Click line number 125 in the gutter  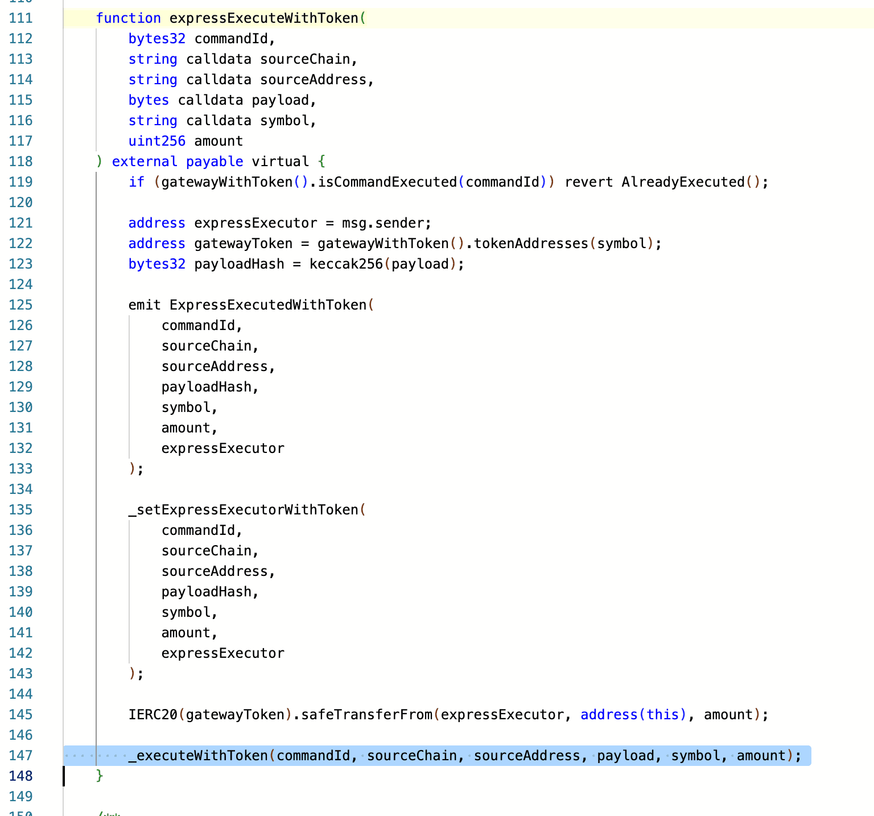21,305
